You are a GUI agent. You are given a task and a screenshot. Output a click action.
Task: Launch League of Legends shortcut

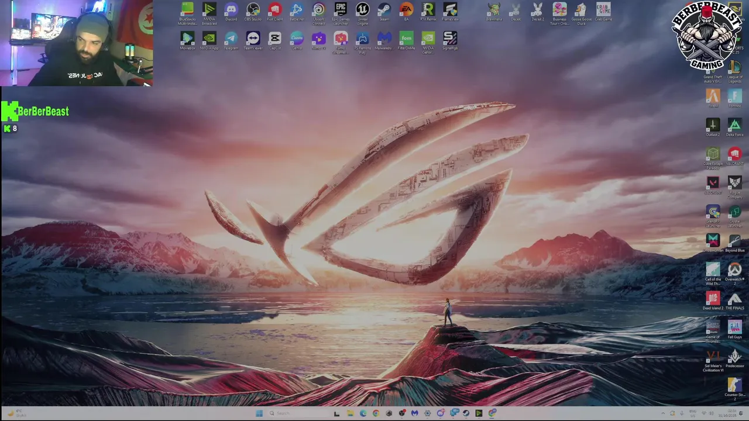coord(735,73)
